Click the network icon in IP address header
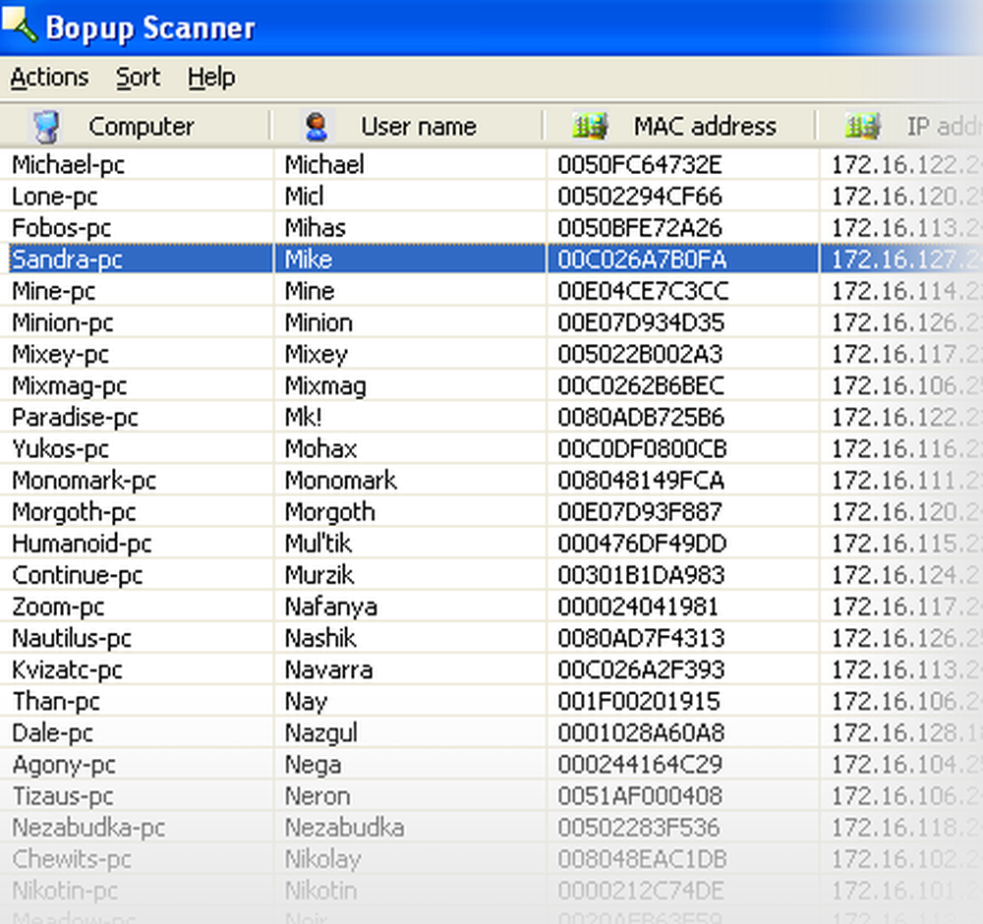This screenshot has height=924, width=983. pos(863,127)
